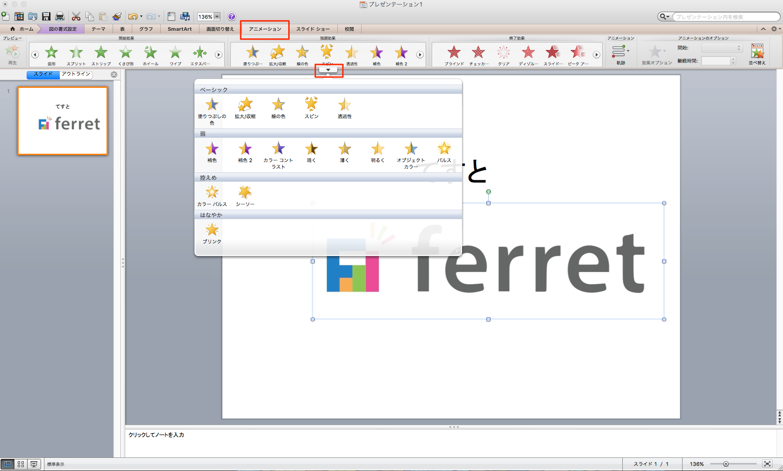
Task: Choose 透過性 in the ベーシック popup
Action: click(x=345, y=108)
